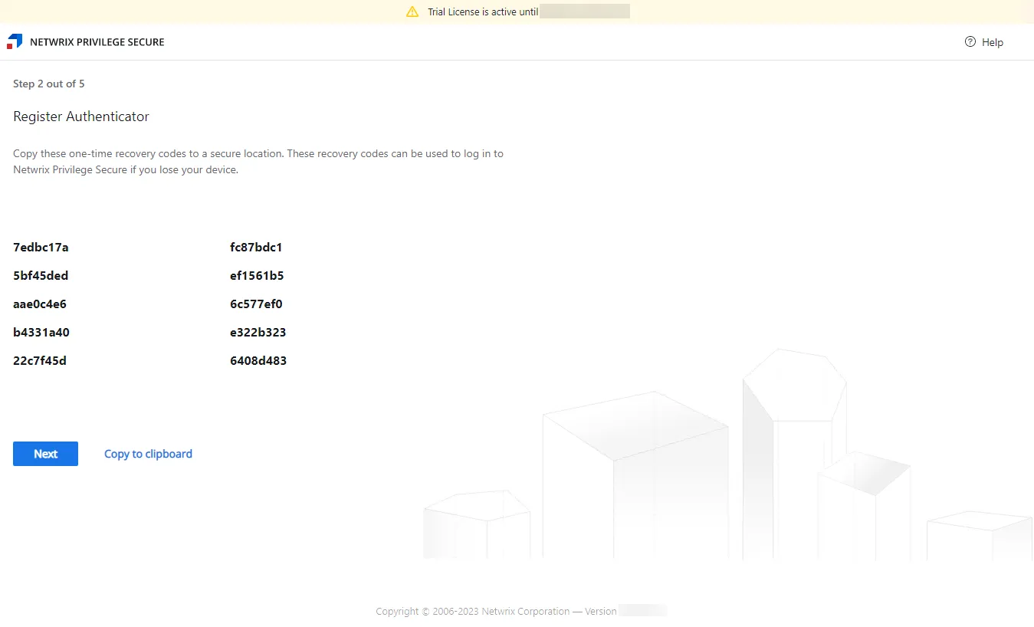Click the Netwrix Privilege Secure logo icon
This screenshot has width=1034, height=627.
point(15,41)
